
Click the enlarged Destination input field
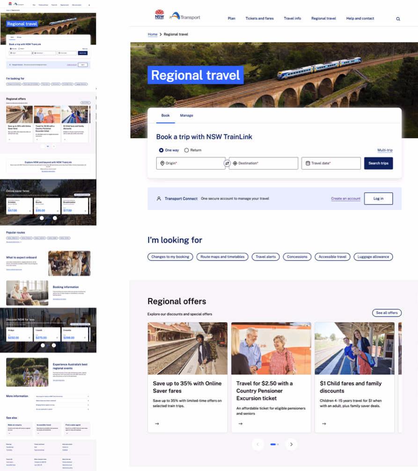[x=264, y=163]
